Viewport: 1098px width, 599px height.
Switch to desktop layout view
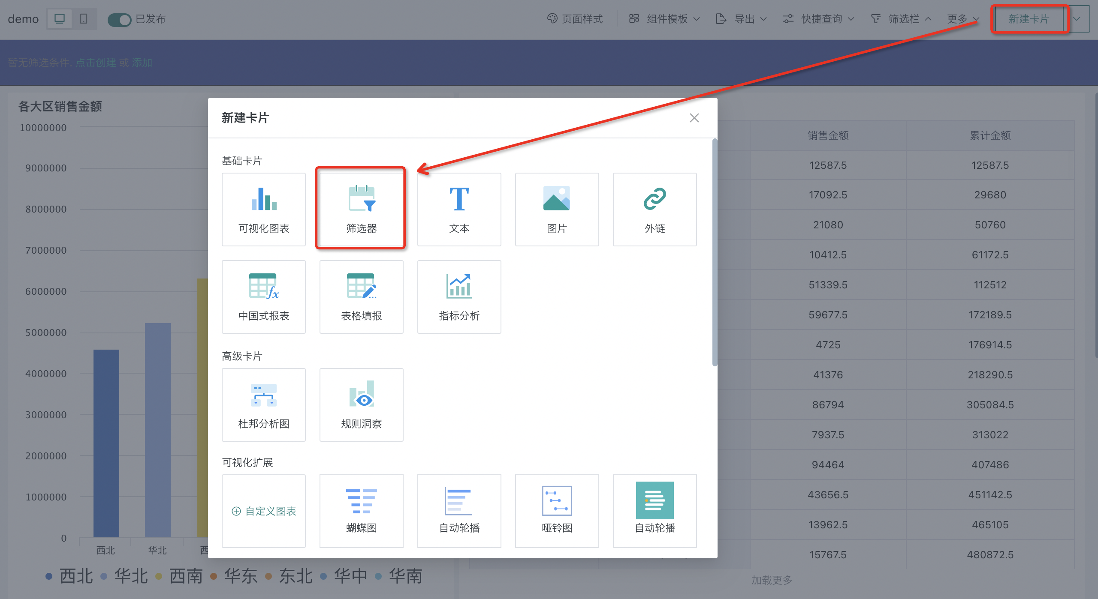tap(60, 19)
